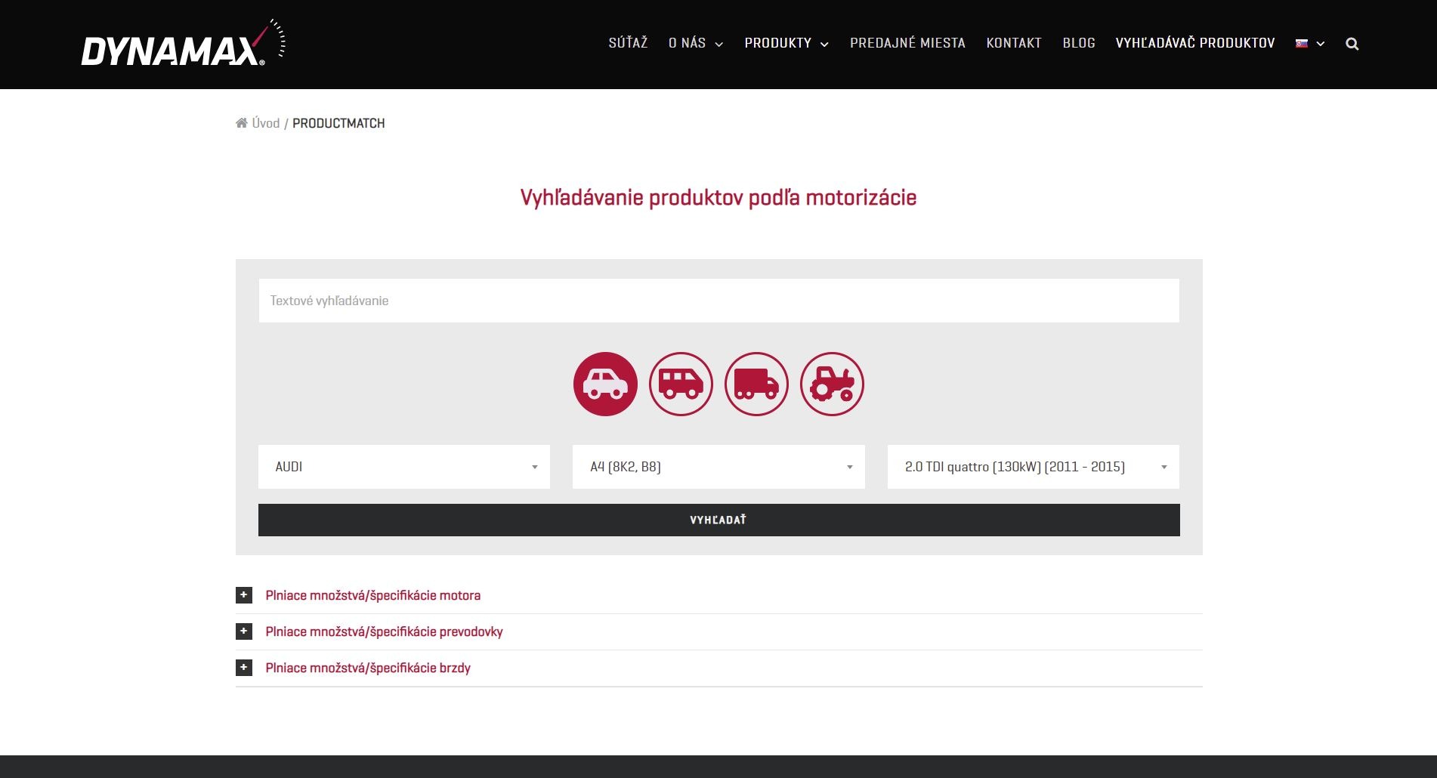Open the BLOG page link
Screen dimensions: 1437x778
(1078, 43)
